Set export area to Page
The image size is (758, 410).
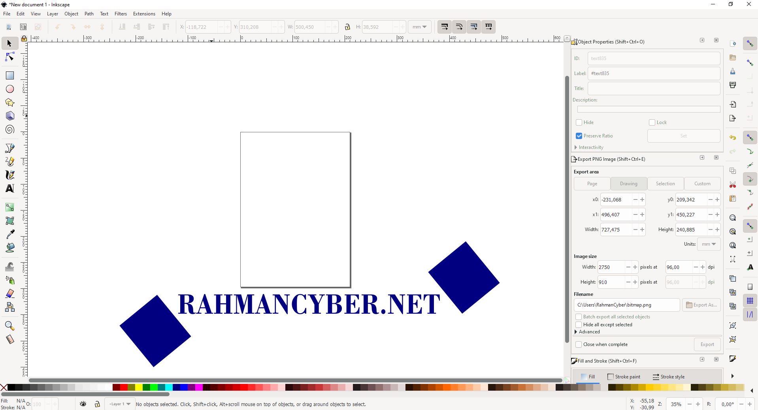pos(592,184)
